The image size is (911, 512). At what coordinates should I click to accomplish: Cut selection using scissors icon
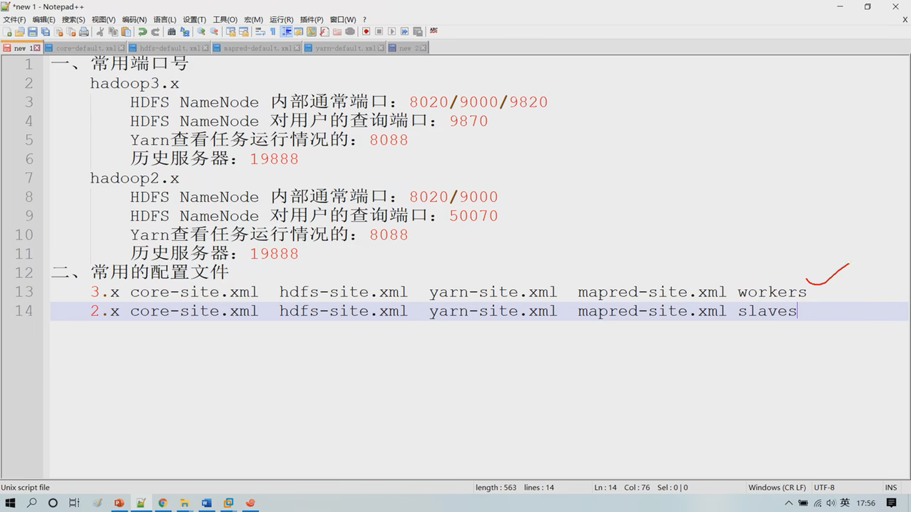pos(100,32)
